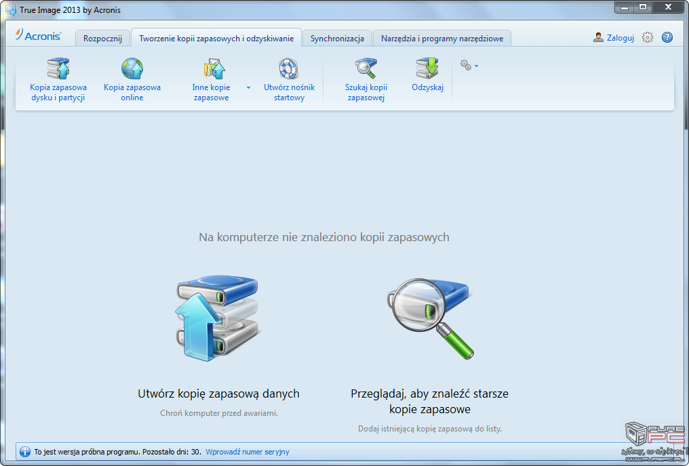Open the help question mark icon
The width and height of the screenshot is (689, 466).
click(x=667, y=37)
